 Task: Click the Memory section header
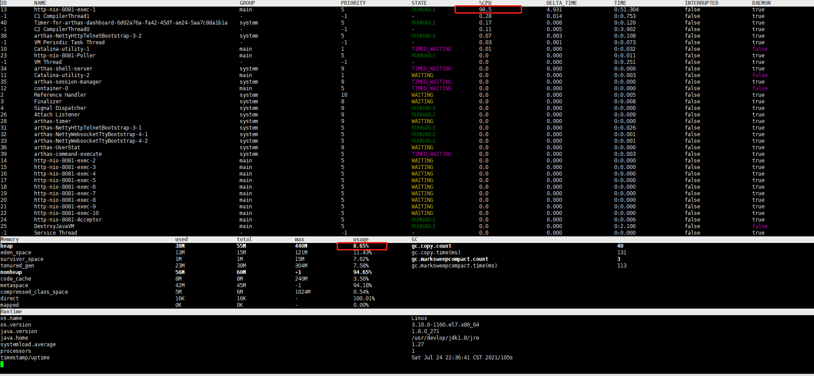click(x=10, y=239)
